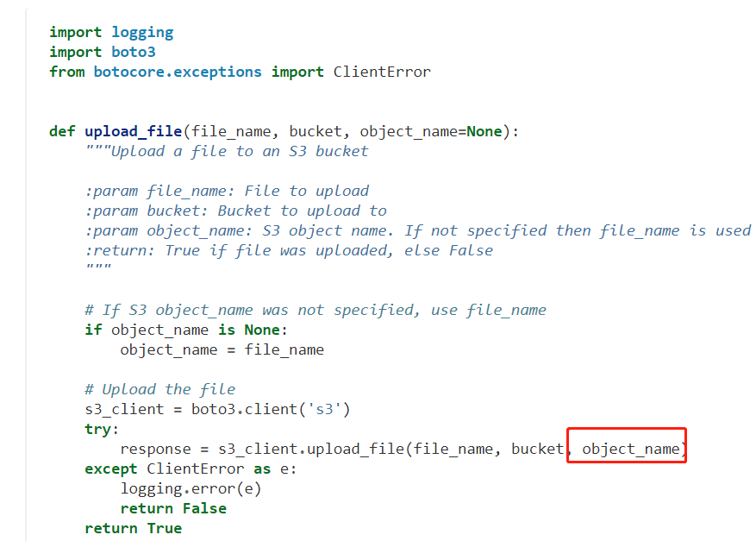Click the 'ClientError' name in the import line
This screenshot has width=756, height=541.
(x=382, y=72)
